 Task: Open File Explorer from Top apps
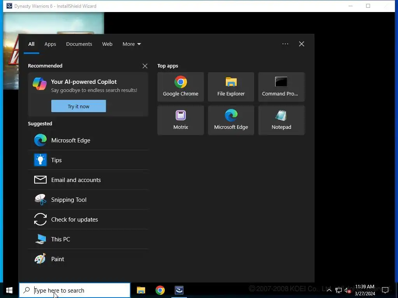tap(231, 87)
